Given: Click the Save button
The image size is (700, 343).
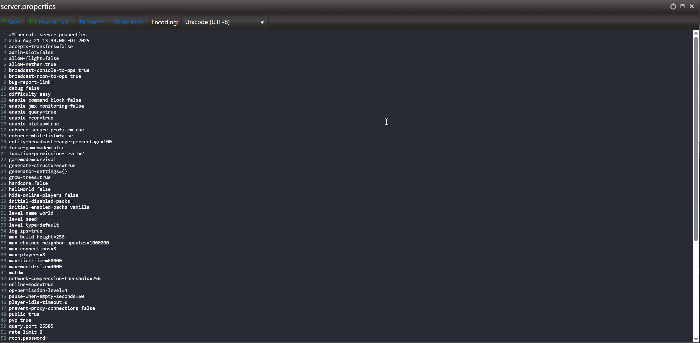Looking at the screenshot, I should (11, 22).
